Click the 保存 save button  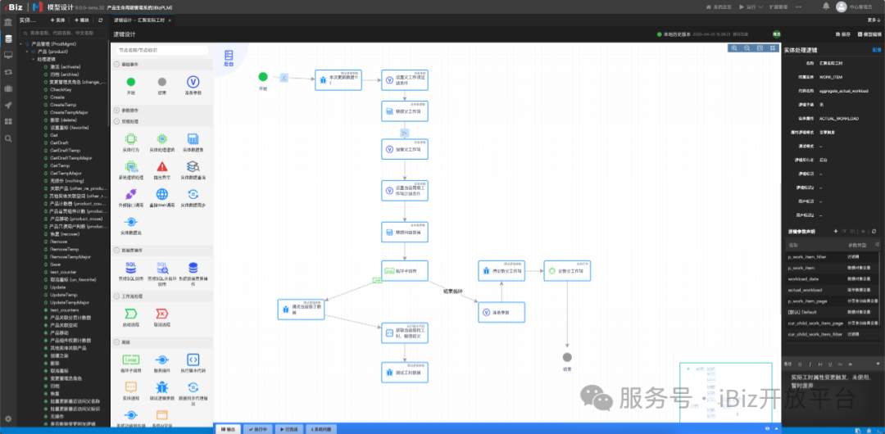pos(842,34)
